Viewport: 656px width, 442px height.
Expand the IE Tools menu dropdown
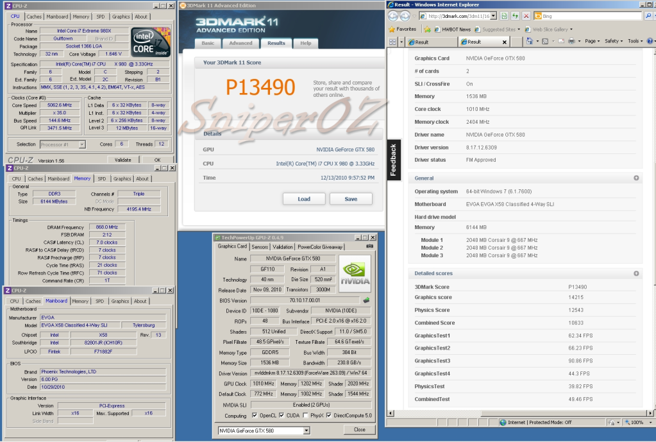(635, 41)
